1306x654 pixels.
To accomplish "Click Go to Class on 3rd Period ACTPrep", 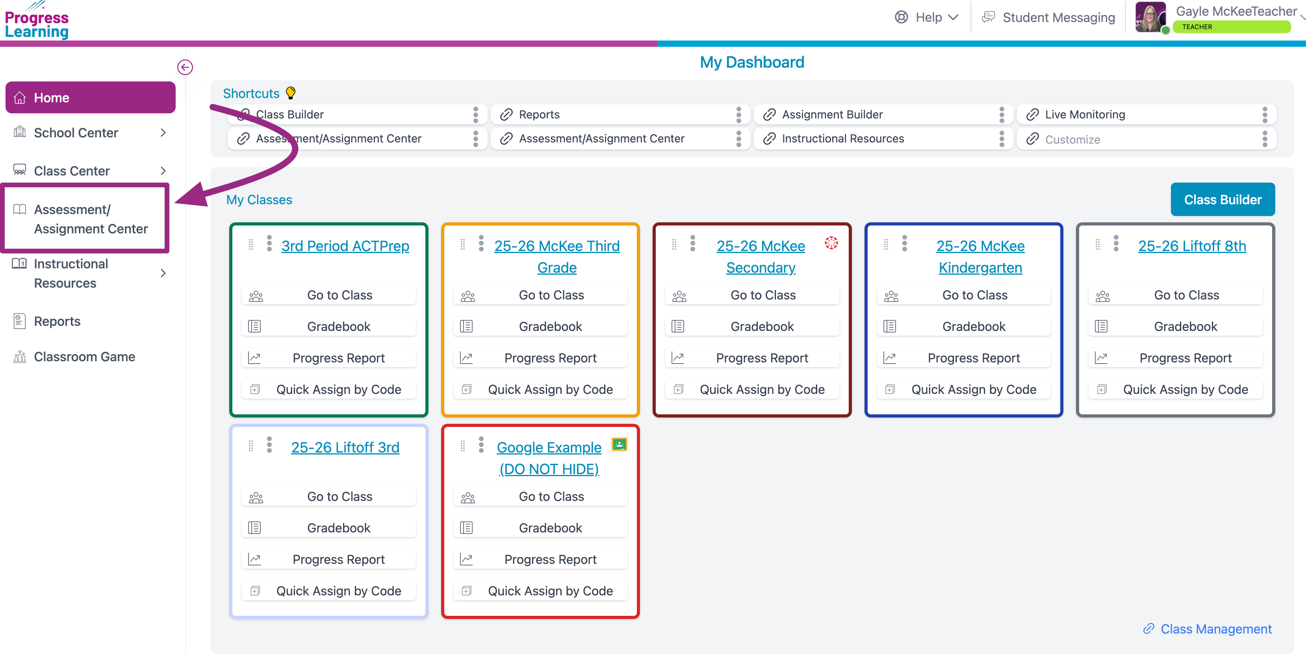I will [328, 296].
